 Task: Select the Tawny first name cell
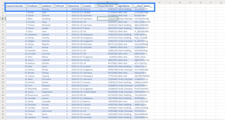[x=34, y=28]
